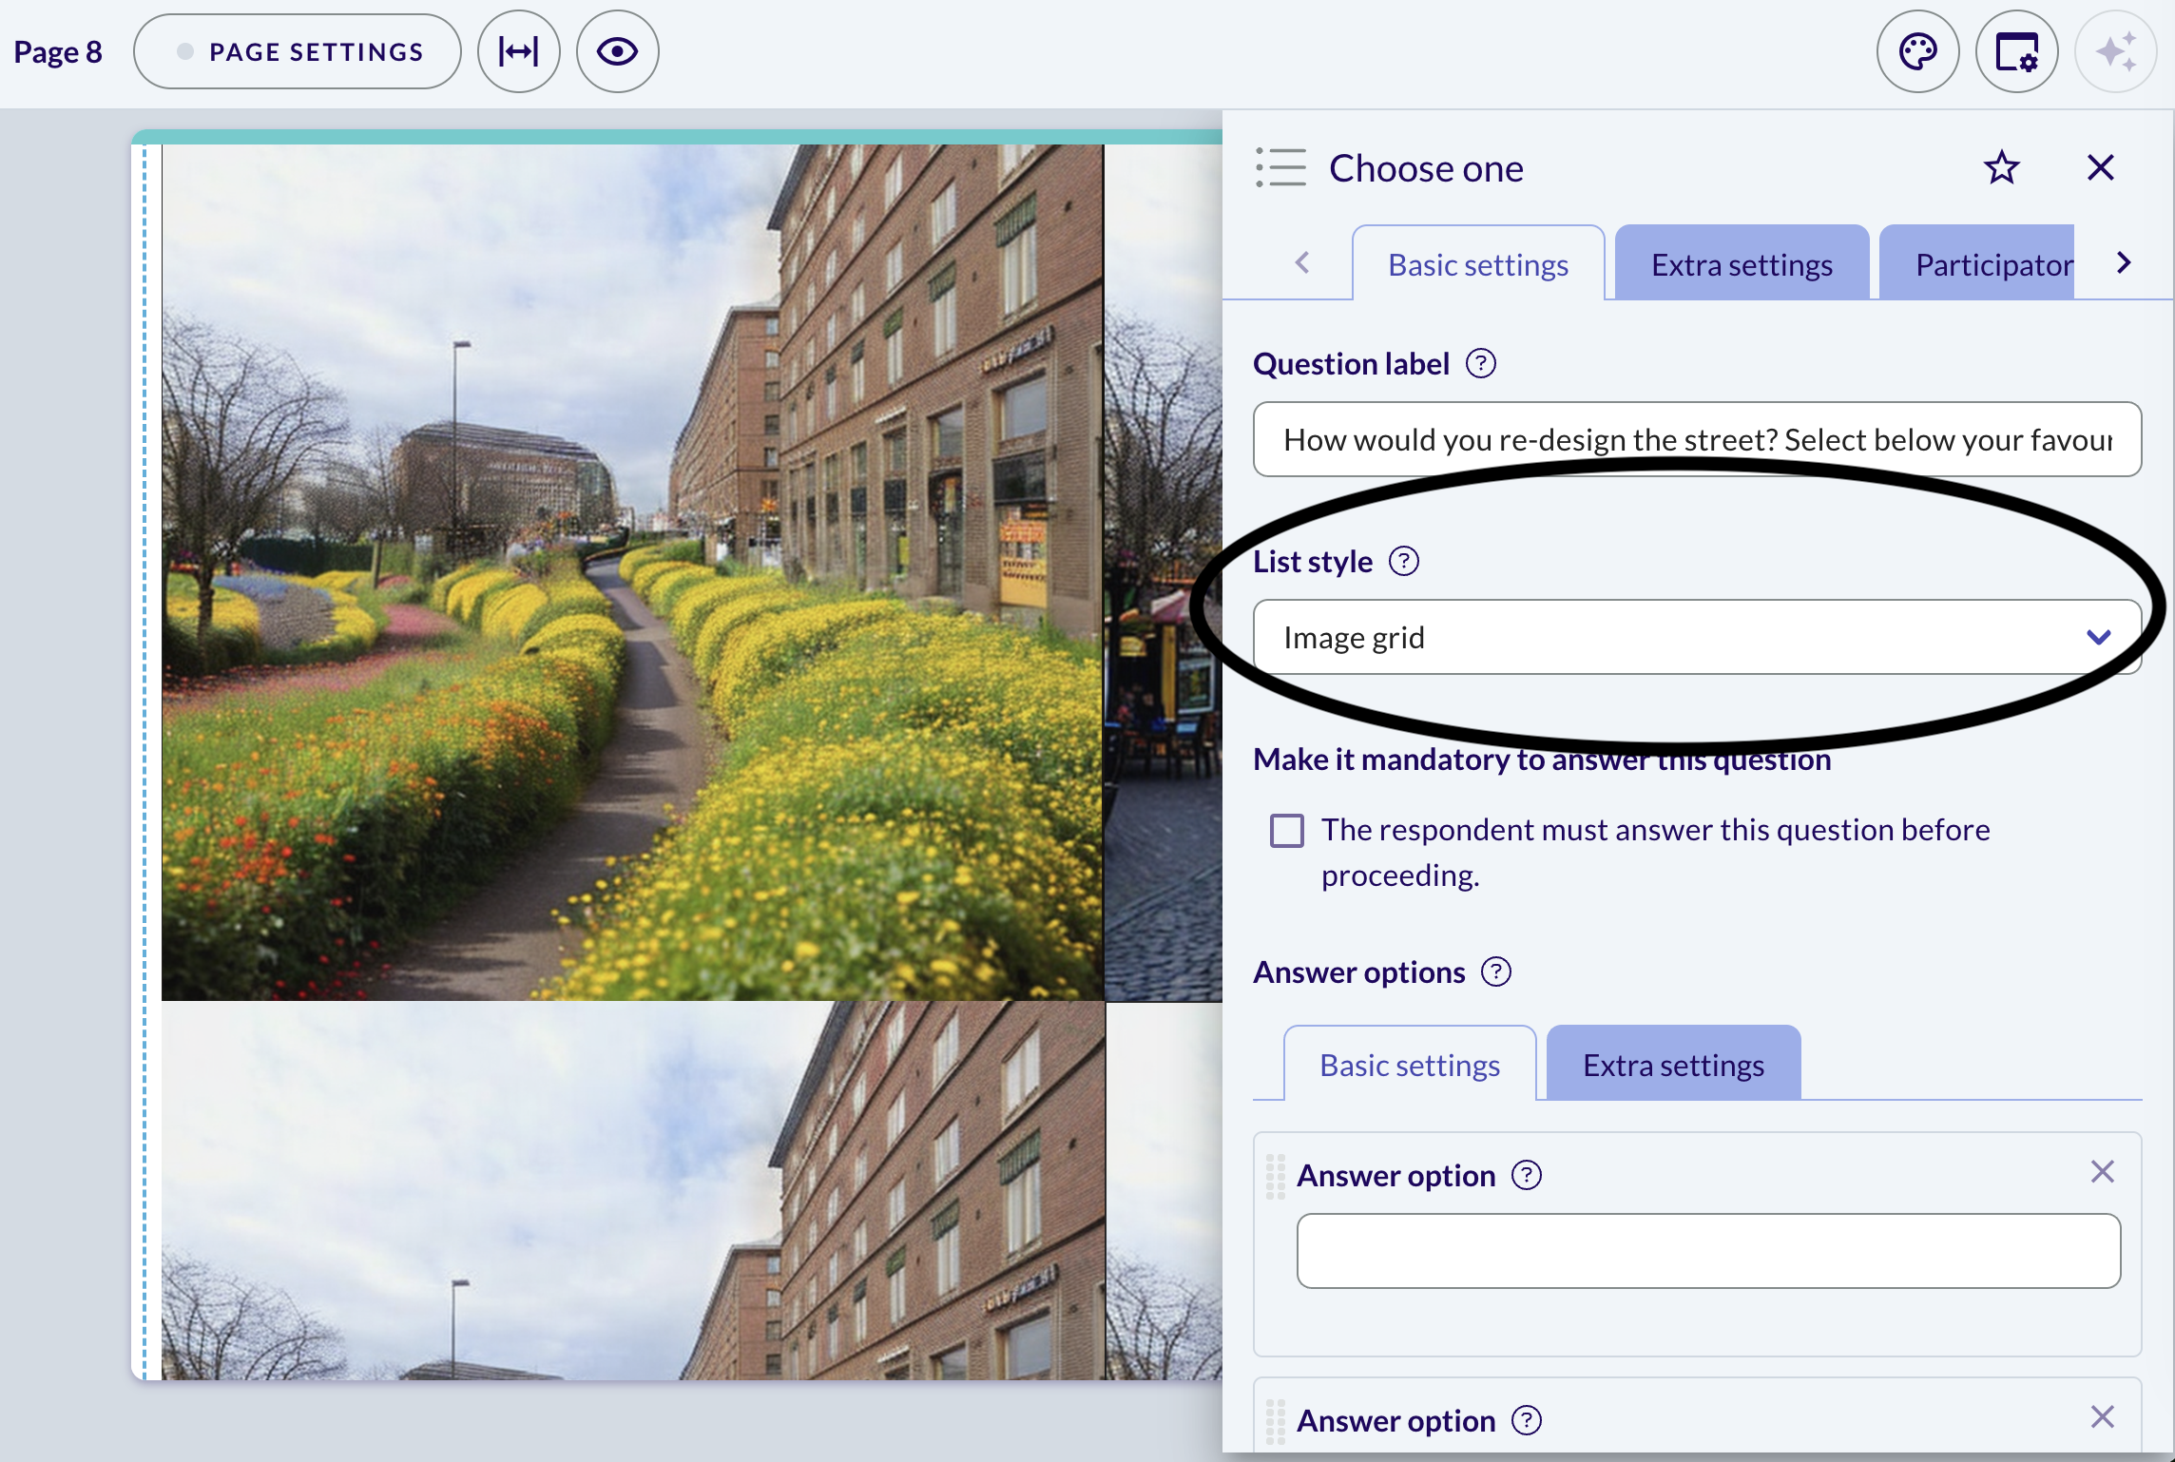Viewport: 2175px width, 1462px height.
Task: Show help for Answer options
Action: [x=1496, y=971]
